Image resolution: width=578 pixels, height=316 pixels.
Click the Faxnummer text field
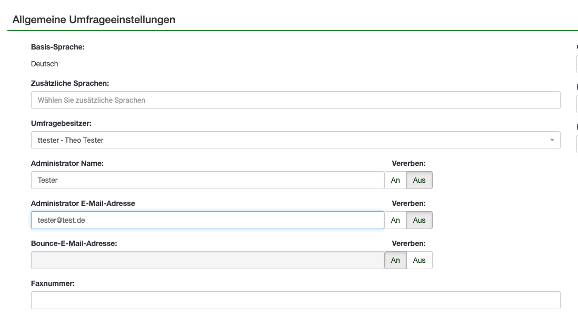295,300
